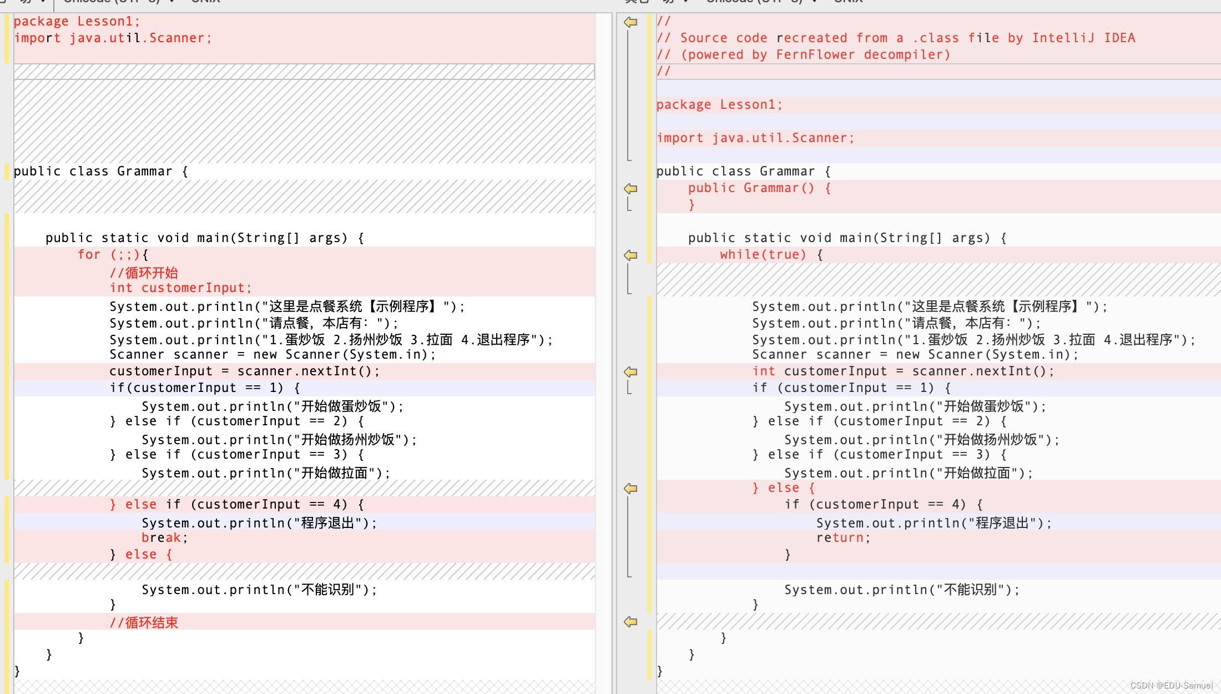Click 'int customerInput = scanner.nextInt();' in right pane
Image resolution: width=1221 pixels, height=694 pixels.
(903, 371)
